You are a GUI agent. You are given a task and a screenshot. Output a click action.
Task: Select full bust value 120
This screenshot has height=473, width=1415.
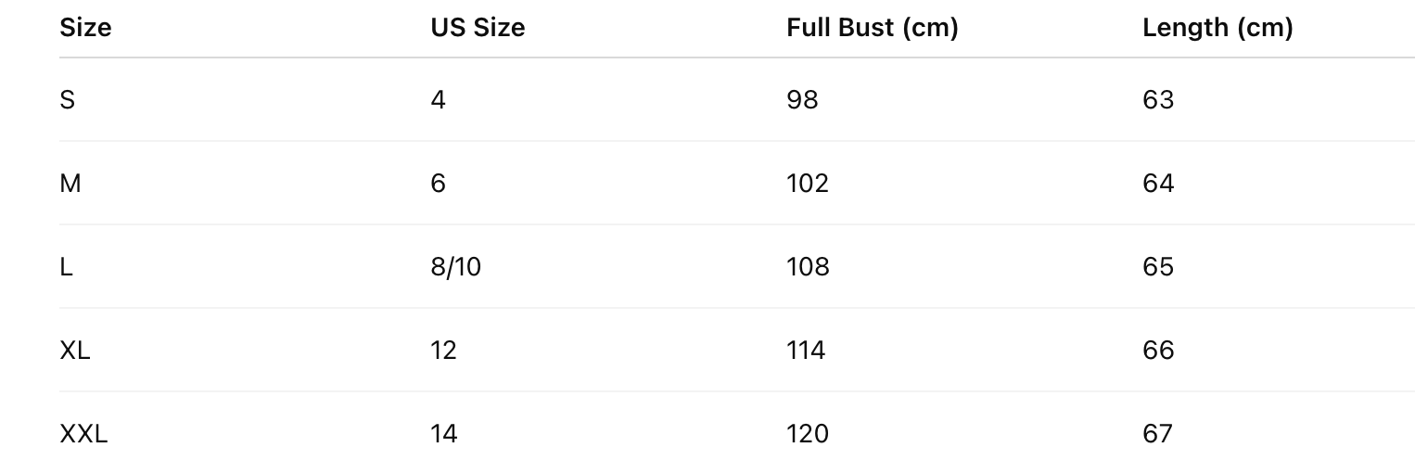(x=808, y=433)
